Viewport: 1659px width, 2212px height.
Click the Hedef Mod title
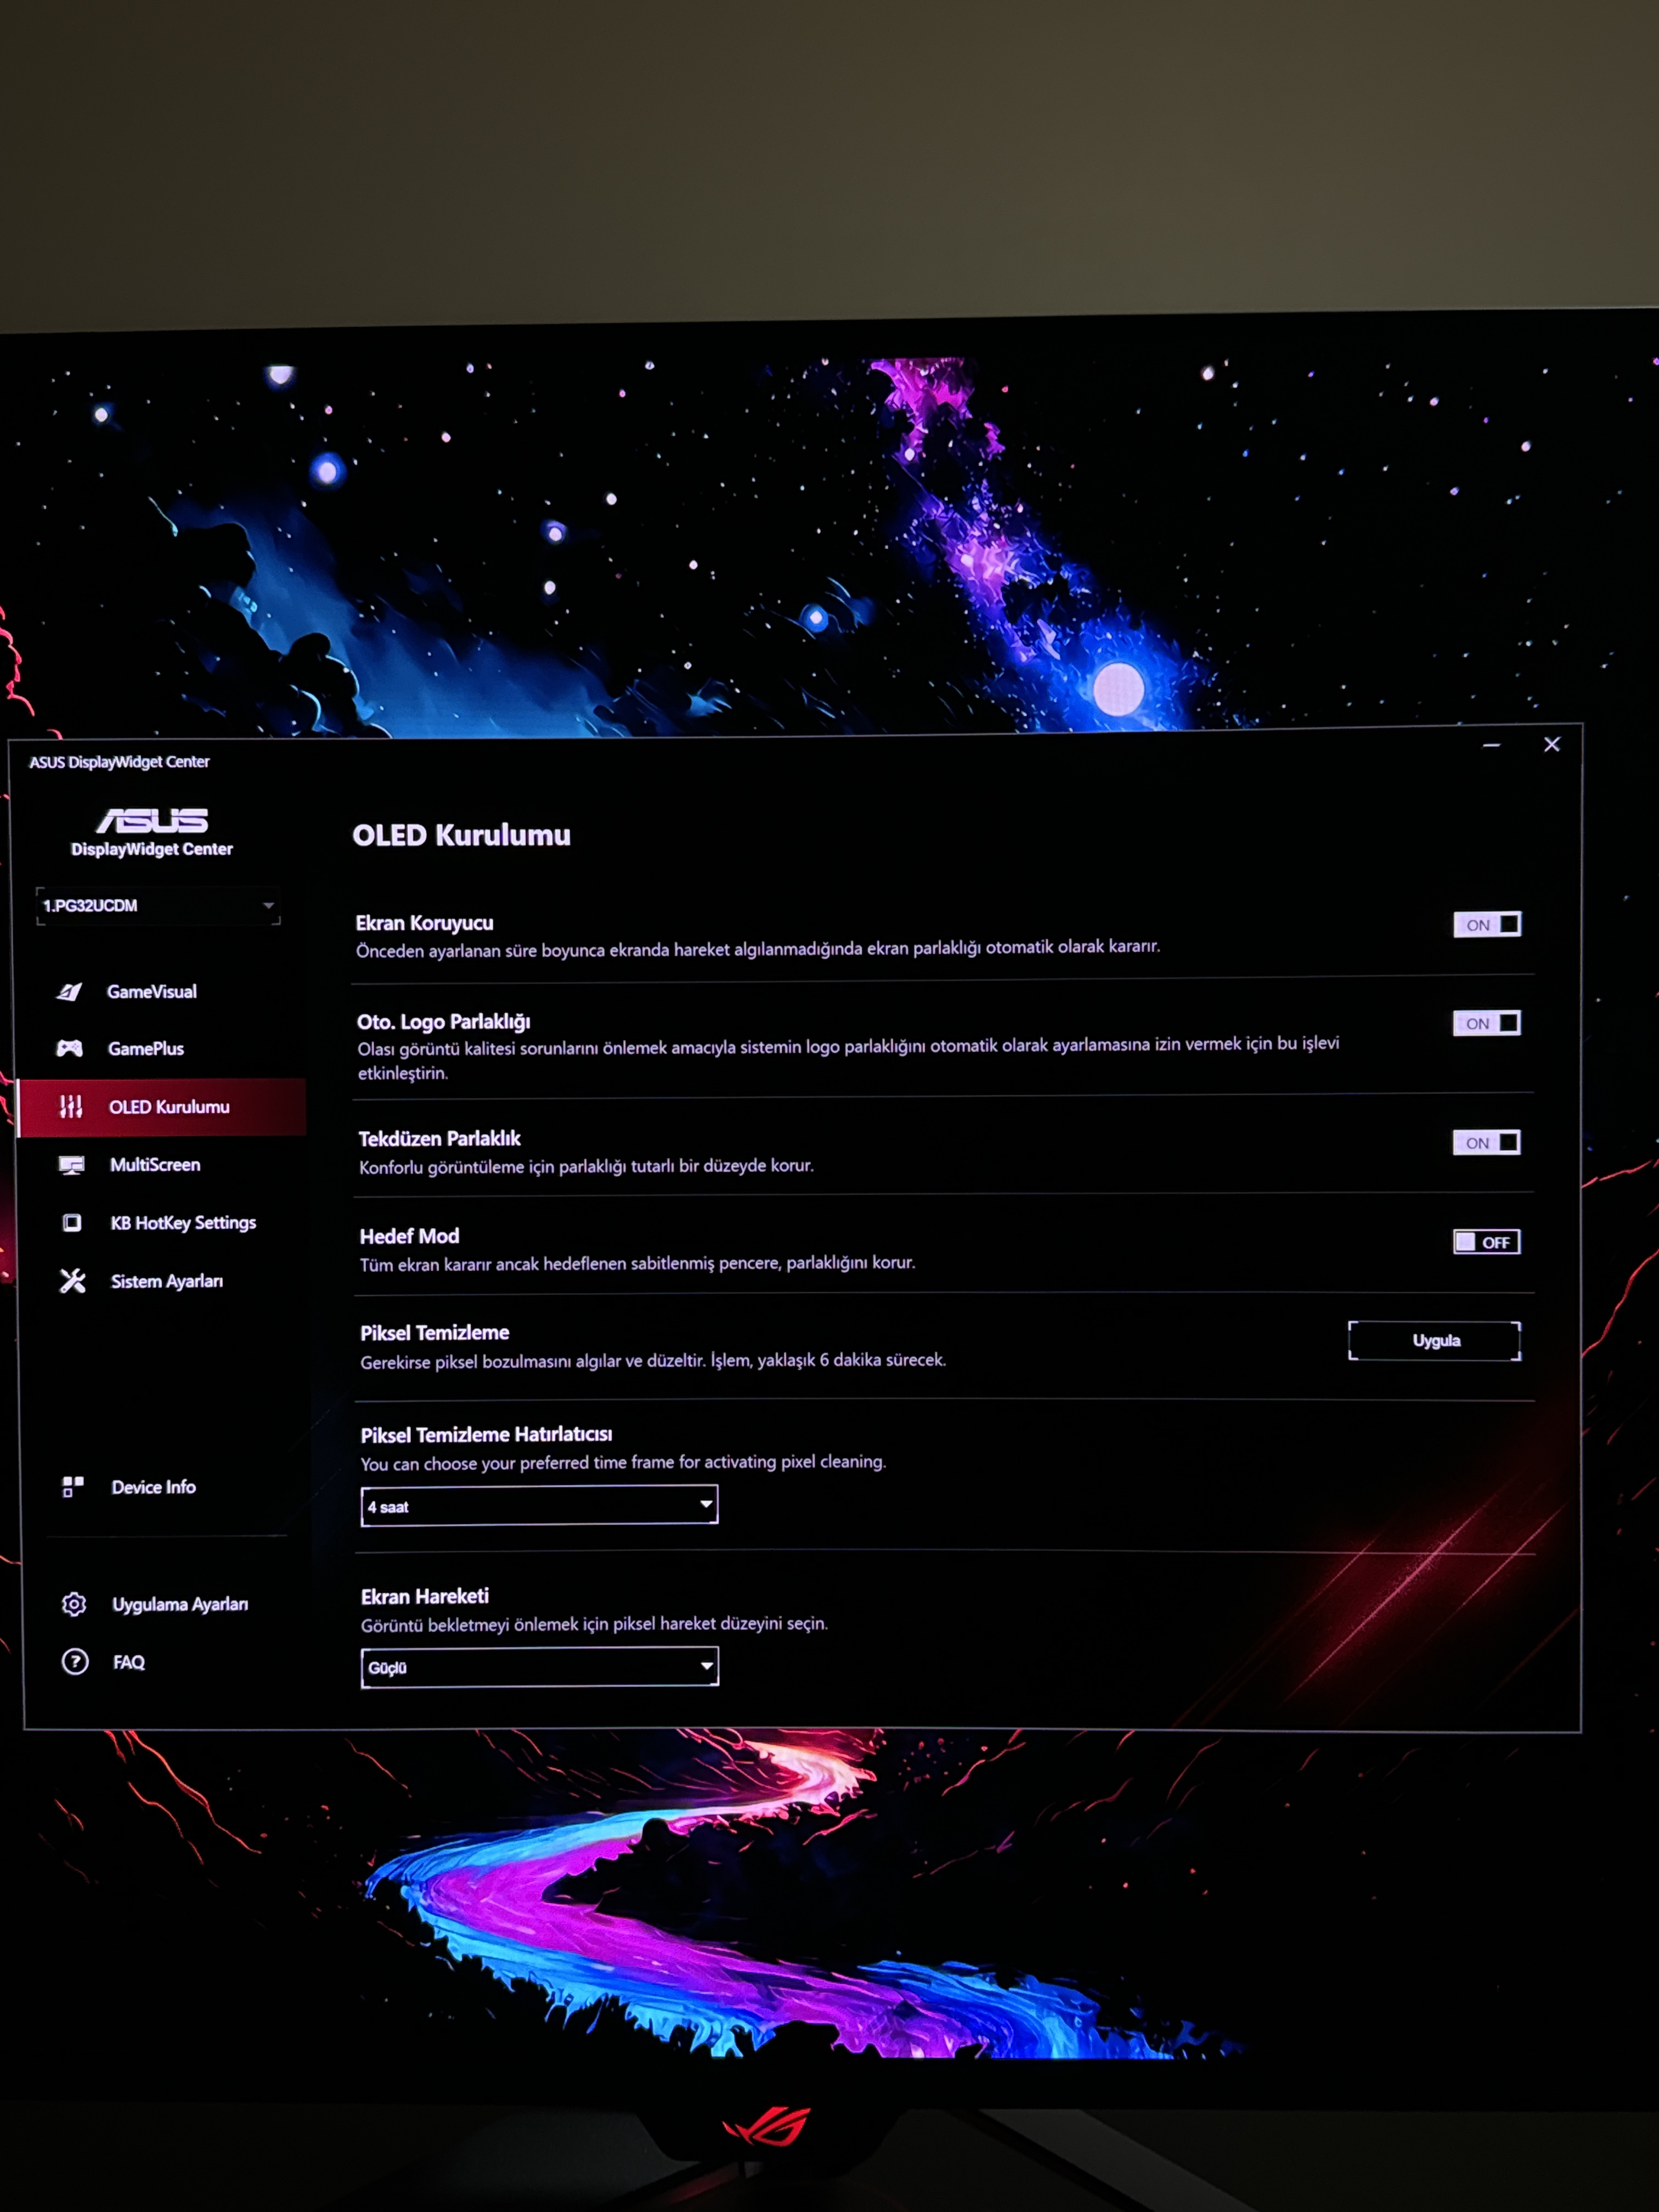(409, 1236)
